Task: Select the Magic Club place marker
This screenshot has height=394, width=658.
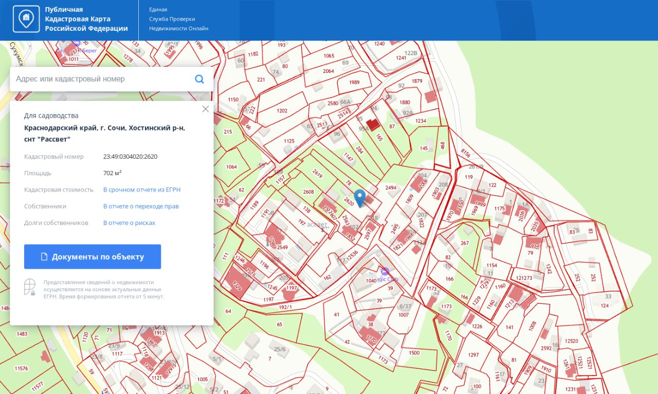Action: (385, 271)
